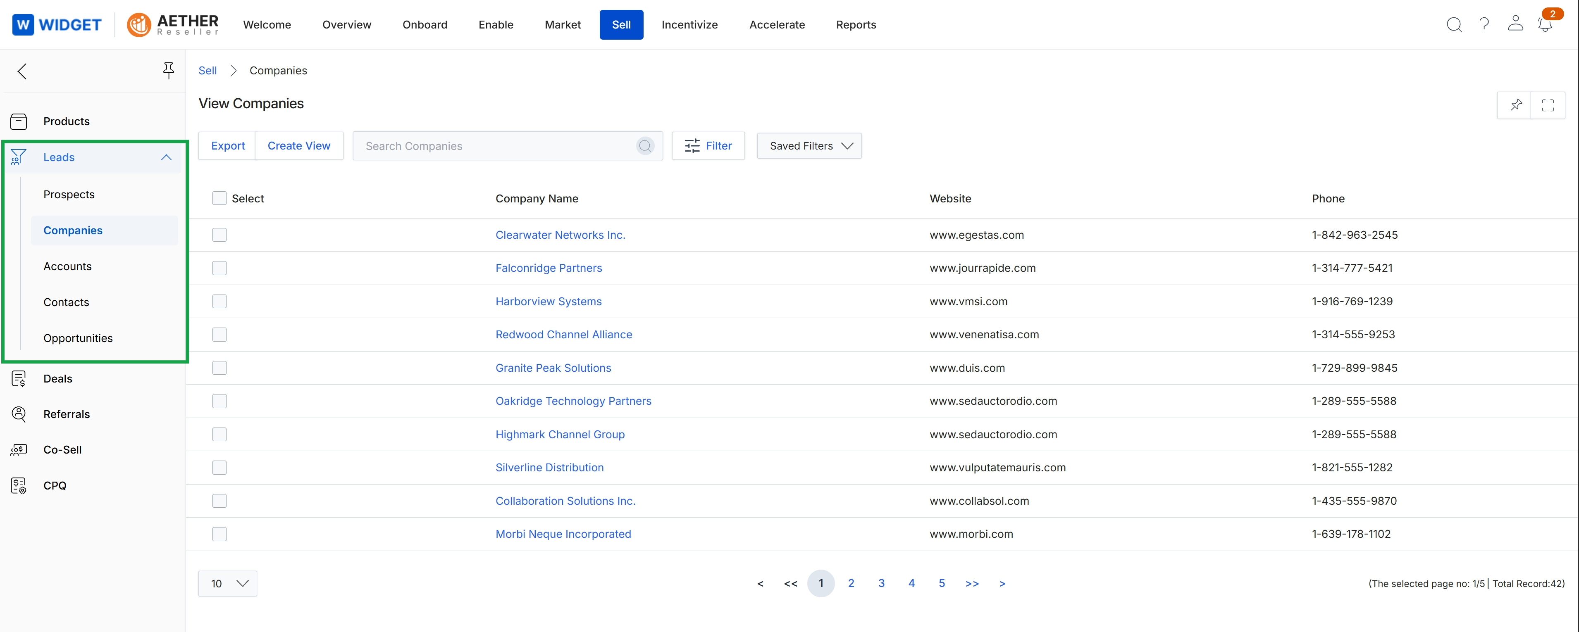Go to the Overview tab
Image resolution: width=1579 pixels, height=632 pixels.
point(347,24)
